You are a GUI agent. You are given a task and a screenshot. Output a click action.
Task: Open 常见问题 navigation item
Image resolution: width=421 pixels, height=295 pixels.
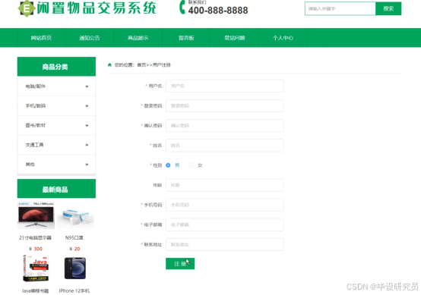pyautogui.click(x=234, y=38)
